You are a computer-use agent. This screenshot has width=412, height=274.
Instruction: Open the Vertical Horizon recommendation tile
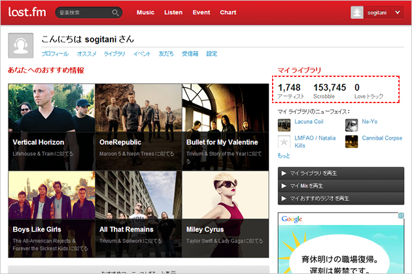tap(52, 127)
